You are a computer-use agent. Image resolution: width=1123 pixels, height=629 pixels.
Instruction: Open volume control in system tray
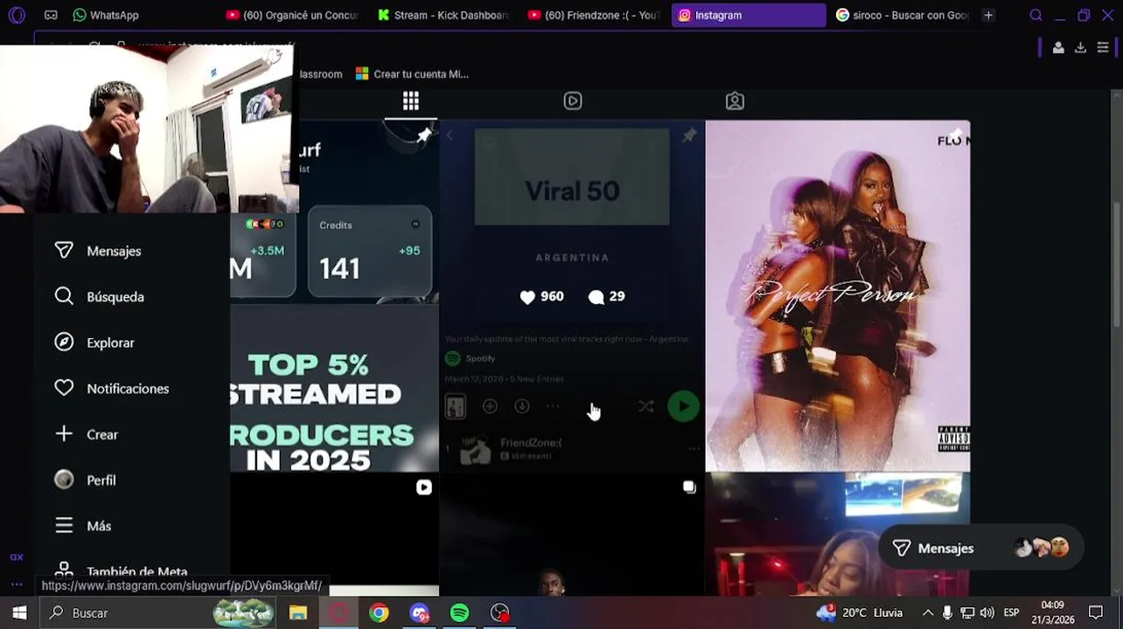tap(987, 612)
